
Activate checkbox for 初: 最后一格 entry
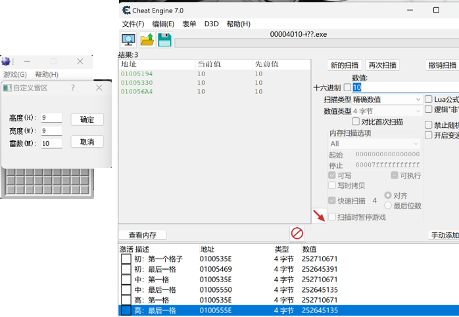coord(126,269)
